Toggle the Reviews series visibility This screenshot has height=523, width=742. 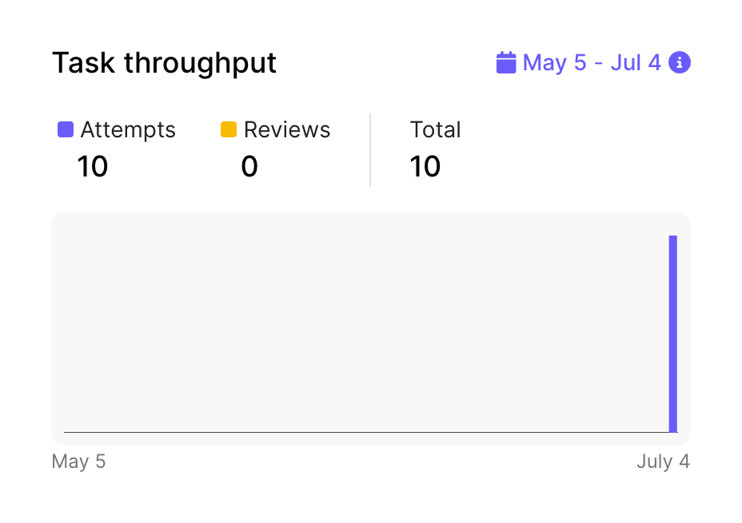click(286, 129)
